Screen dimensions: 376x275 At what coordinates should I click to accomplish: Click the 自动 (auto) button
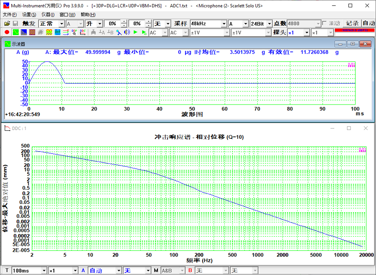(368, 23)
